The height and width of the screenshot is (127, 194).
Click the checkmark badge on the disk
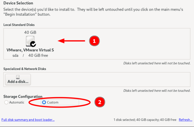click(33, 44)
